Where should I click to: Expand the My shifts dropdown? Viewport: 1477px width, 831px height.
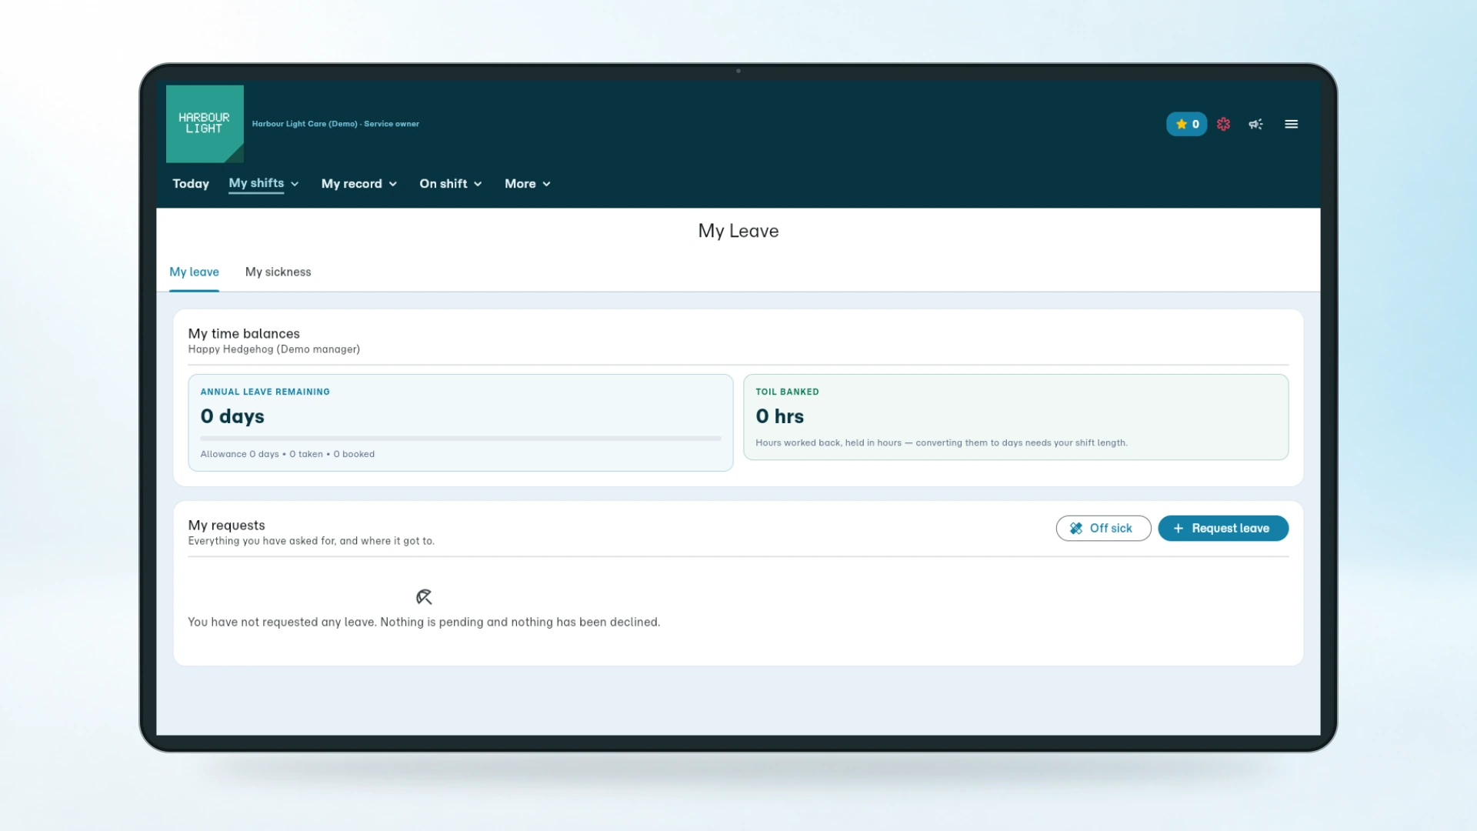click(x=264, y=184)
